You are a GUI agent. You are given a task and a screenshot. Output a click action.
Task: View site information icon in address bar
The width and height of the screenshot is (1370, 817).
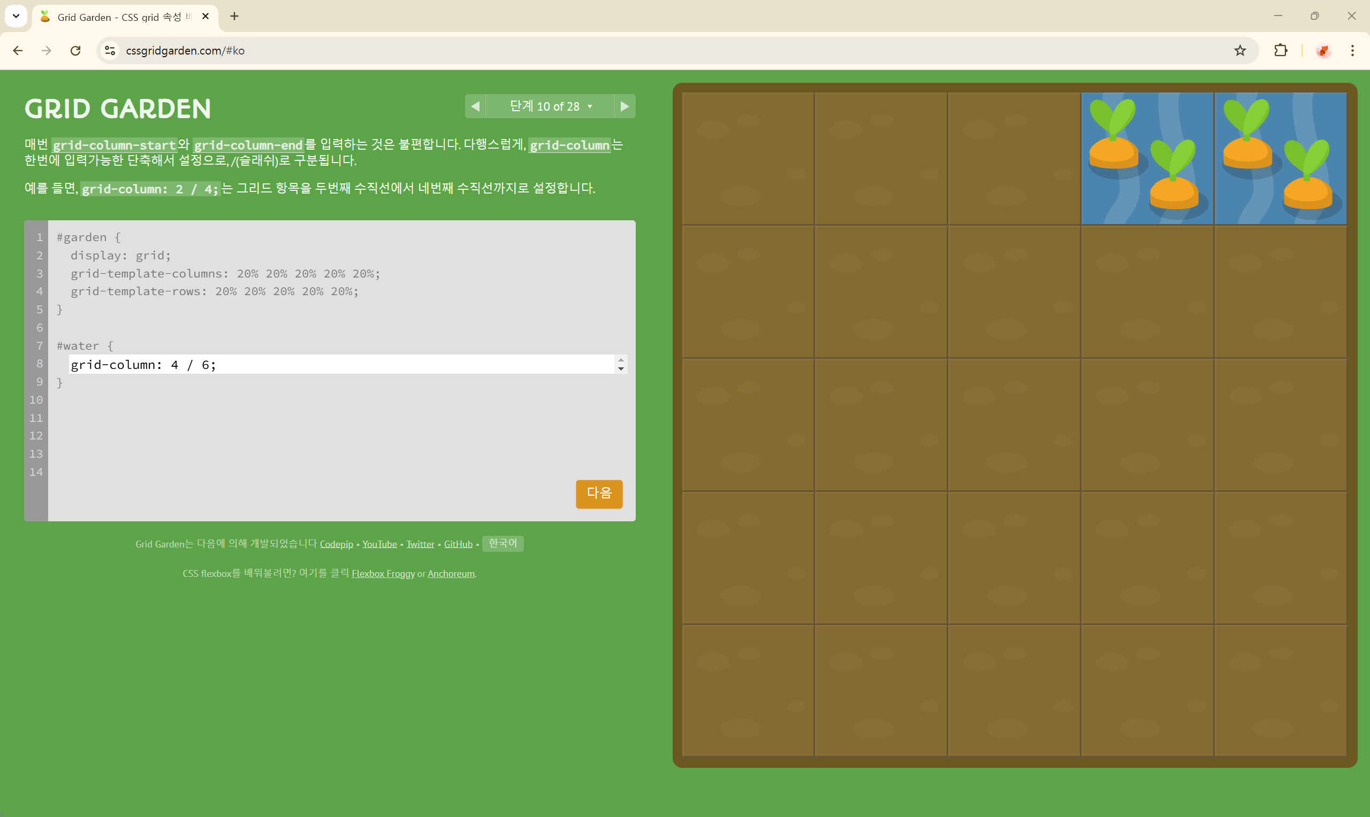click(x=110, y=51)
